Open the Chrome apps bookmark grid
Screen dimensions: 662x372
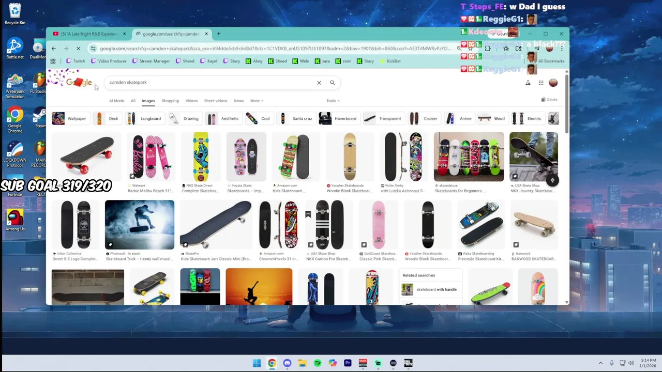53,61
